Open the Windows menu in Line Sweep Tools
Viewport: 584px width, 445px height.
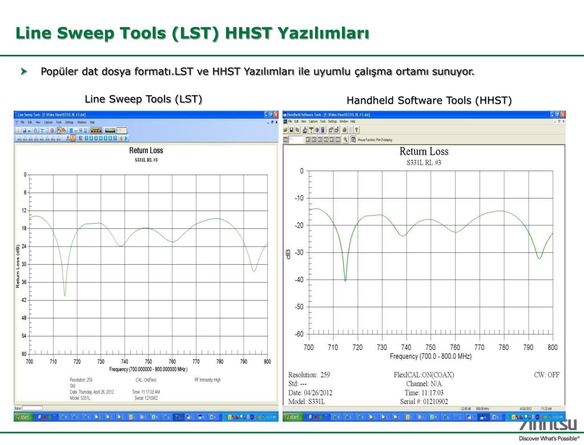point(82,123)
